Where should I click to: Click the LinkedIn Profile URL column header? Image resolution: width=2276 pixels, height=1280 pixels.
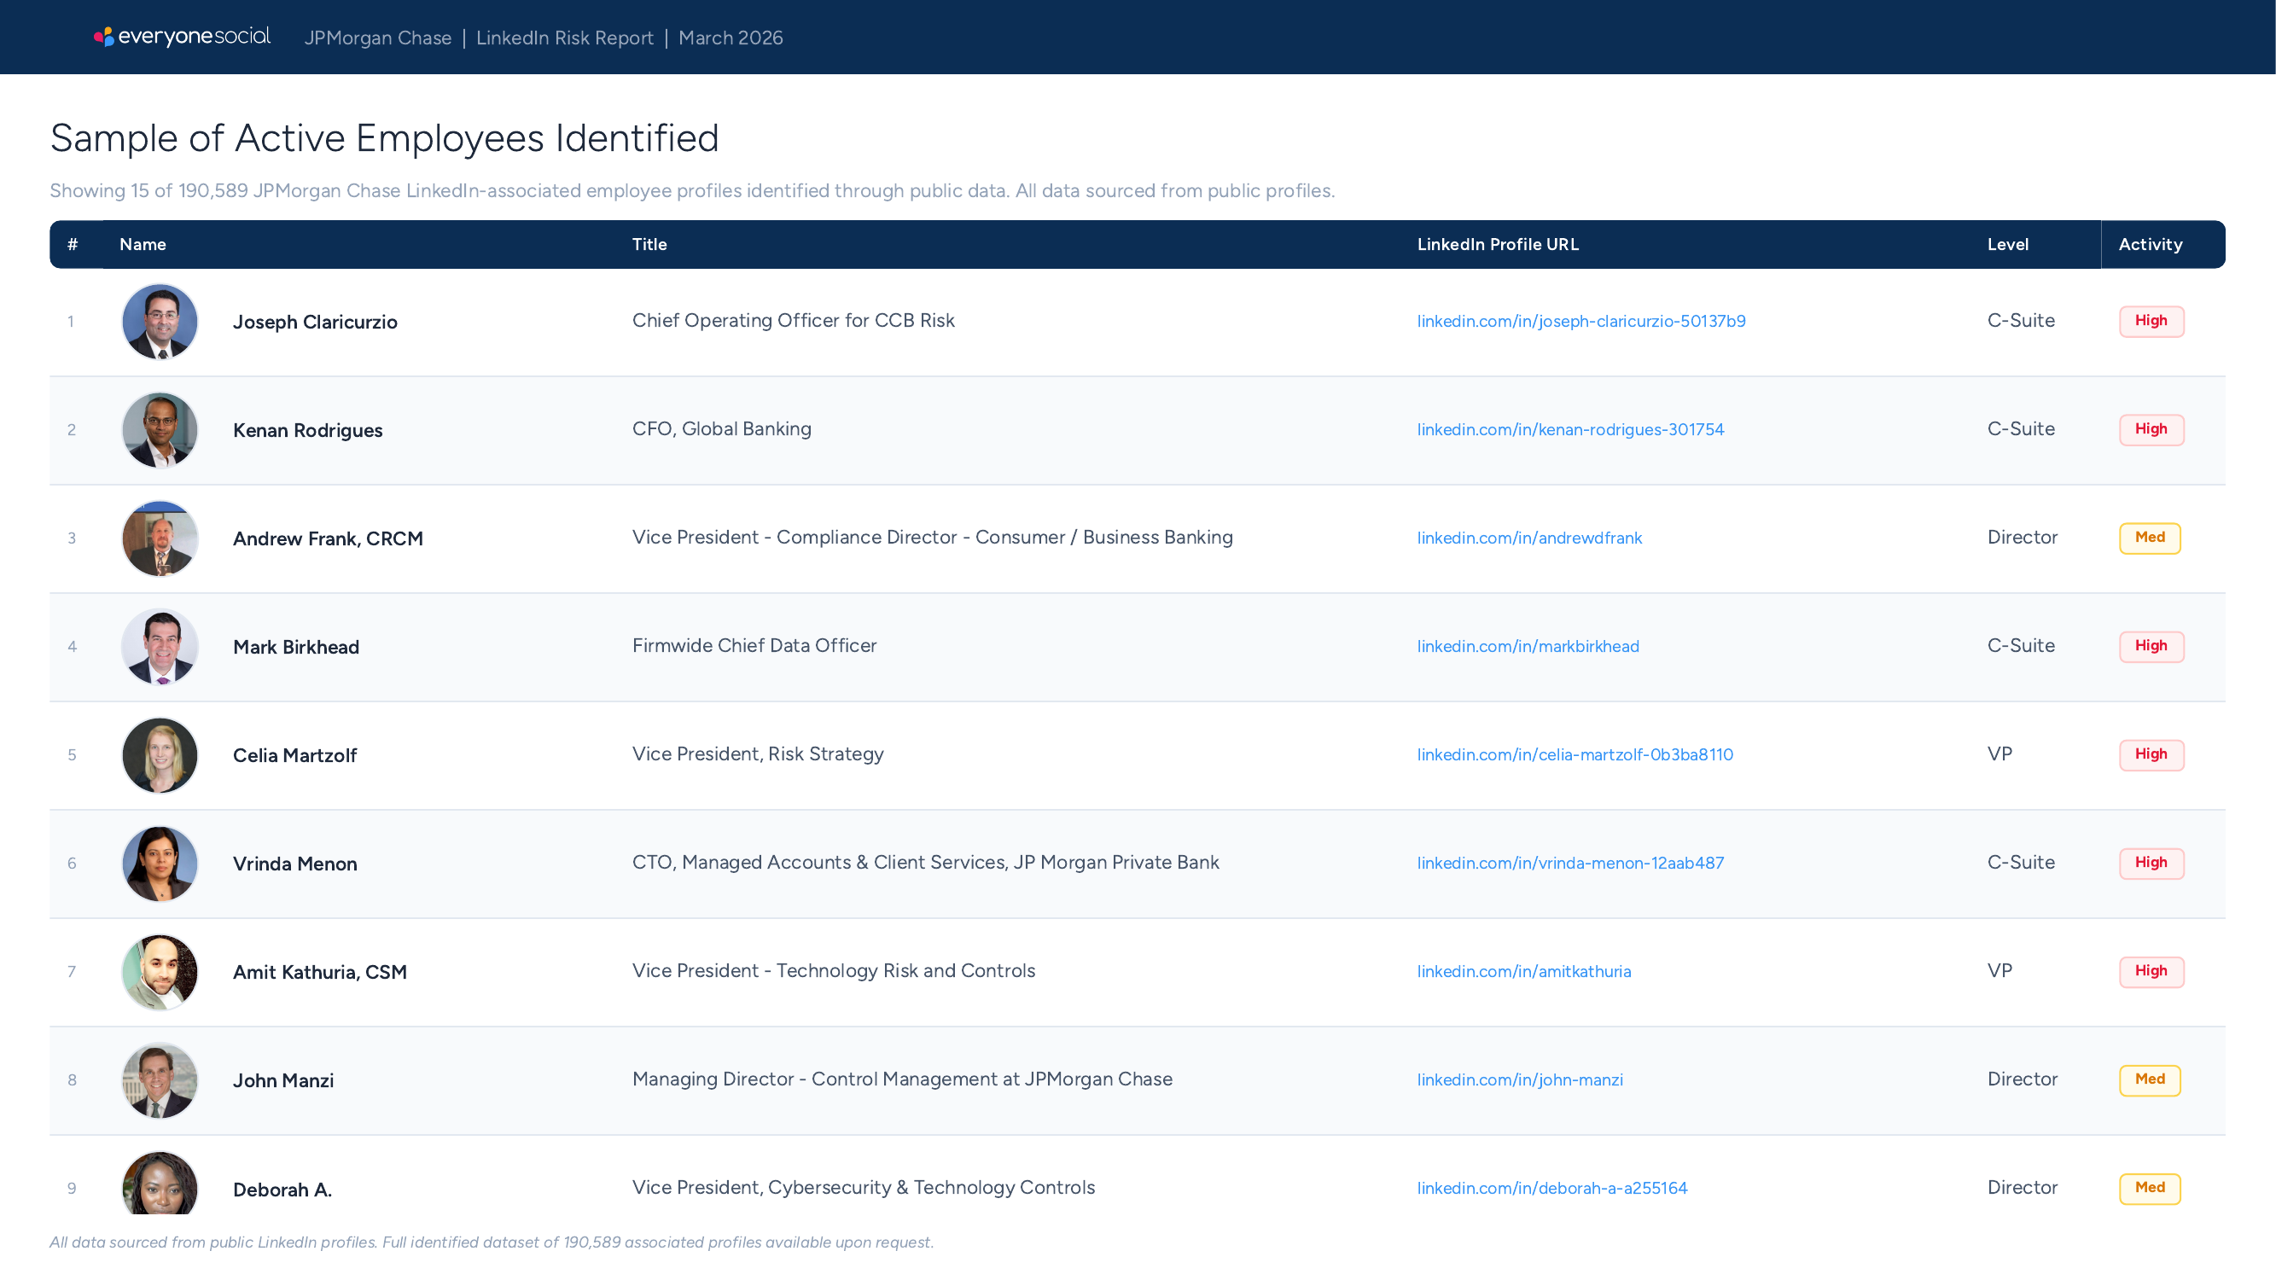1498,245
